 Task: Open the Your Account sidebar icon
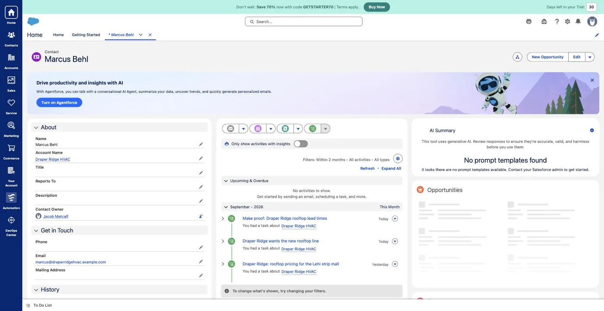[11, 171]
